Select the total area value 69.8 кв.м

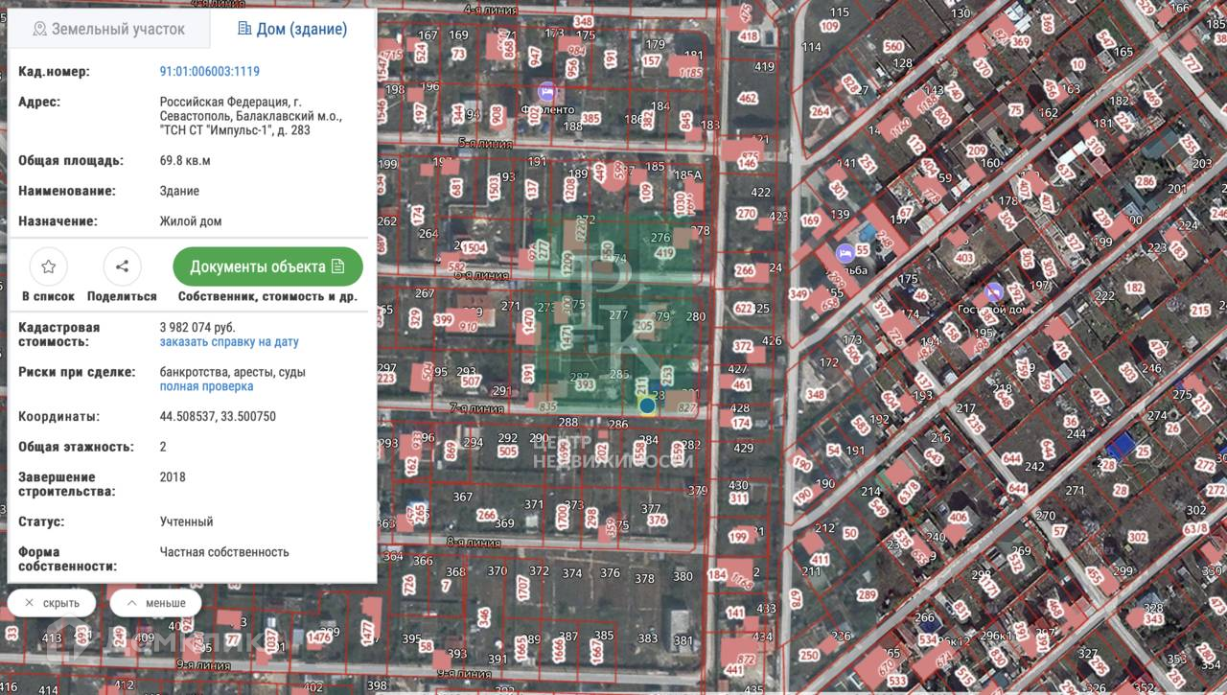tap(185, 160)
